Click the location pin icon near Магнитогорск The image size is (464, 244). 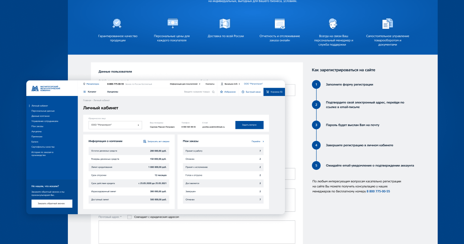click(x=84, y=84)
